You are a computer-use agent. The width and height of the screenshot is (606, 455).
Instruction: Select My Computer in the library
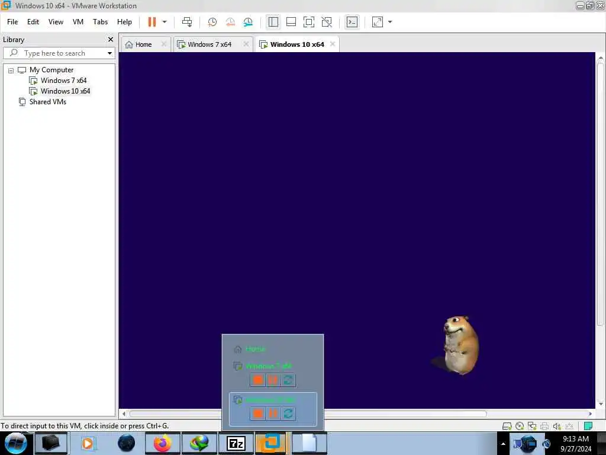[x=51, y=70]
